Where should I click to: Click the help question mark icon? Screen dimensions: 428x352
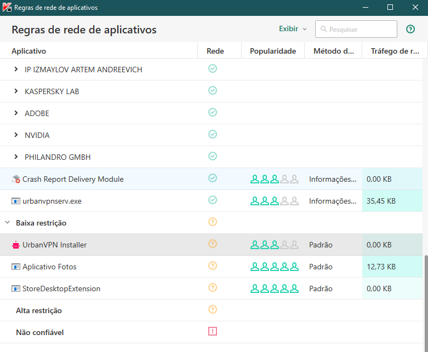[410, 29]
